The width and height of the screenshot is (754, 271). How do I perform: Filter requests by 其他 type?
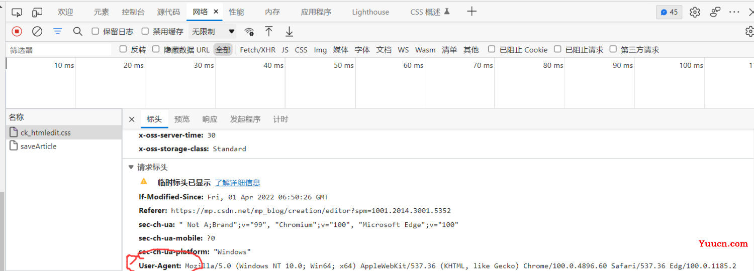pyautogui.click(x=471, y=50)
